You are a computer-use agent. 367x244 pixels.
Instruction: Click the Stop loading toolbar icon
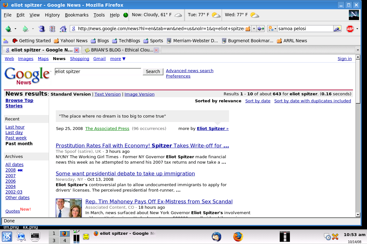click(52, 29)
